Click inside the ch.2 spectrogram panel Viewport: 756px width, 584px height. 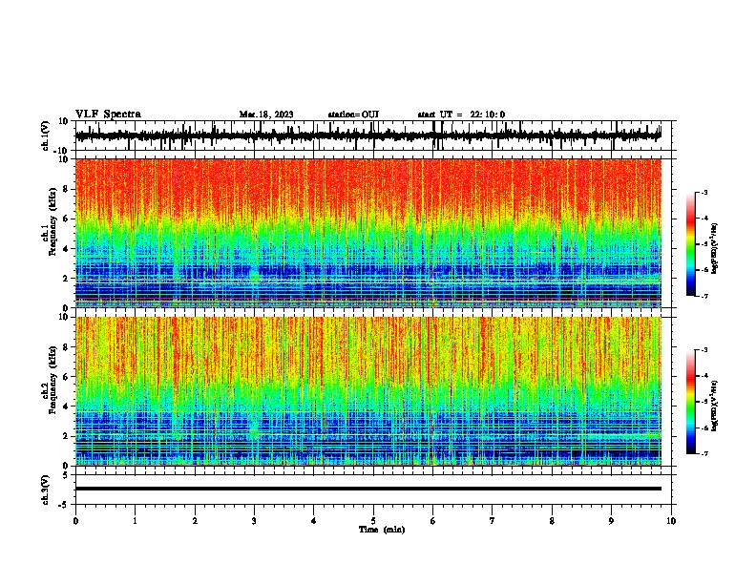pos(367,391)
